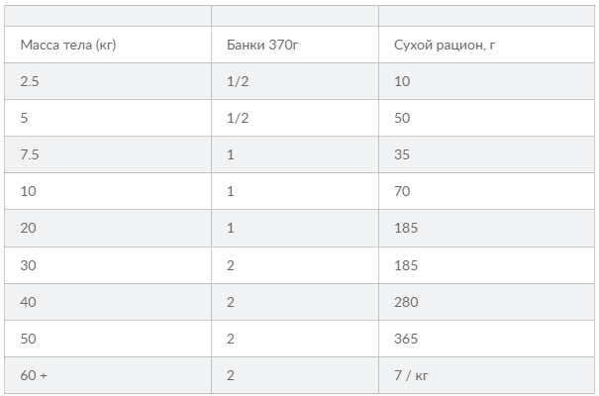The width and height of the screenshot is (599, 396).
Task: Select the cans value in the 50 kg row
Action: click(x=295, y=339)
